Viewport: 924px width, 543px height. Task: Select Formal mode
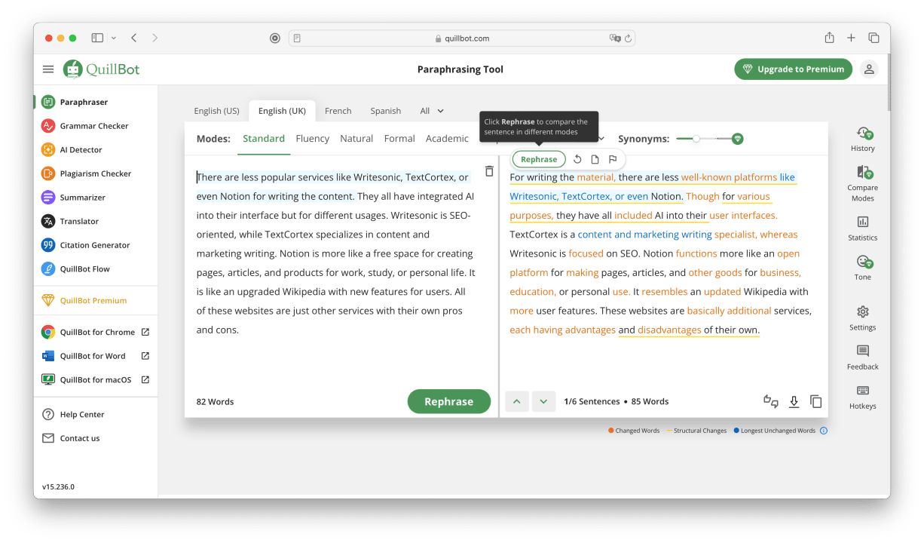point(399,139)
